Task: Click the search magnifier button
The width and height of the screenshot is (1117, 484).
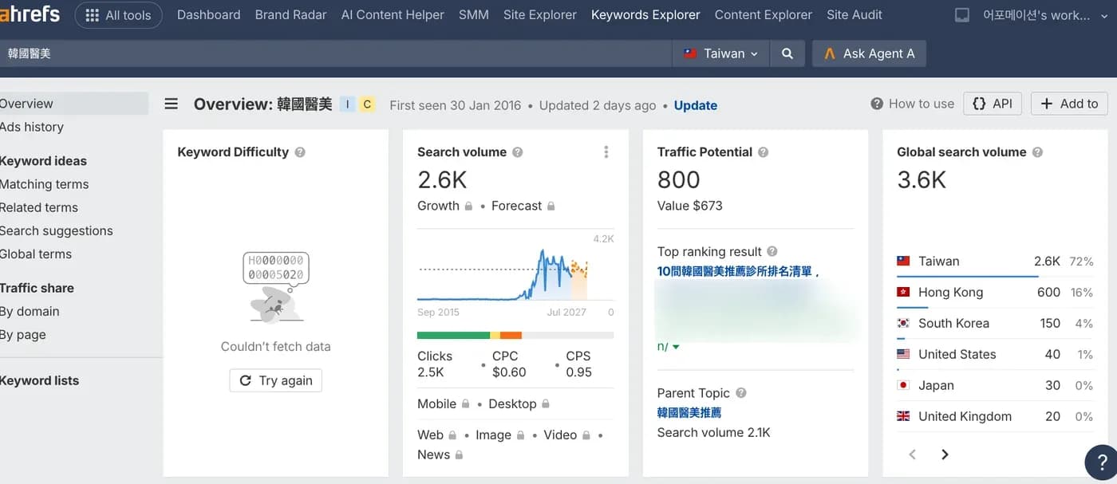Action: tap(787, 53)
